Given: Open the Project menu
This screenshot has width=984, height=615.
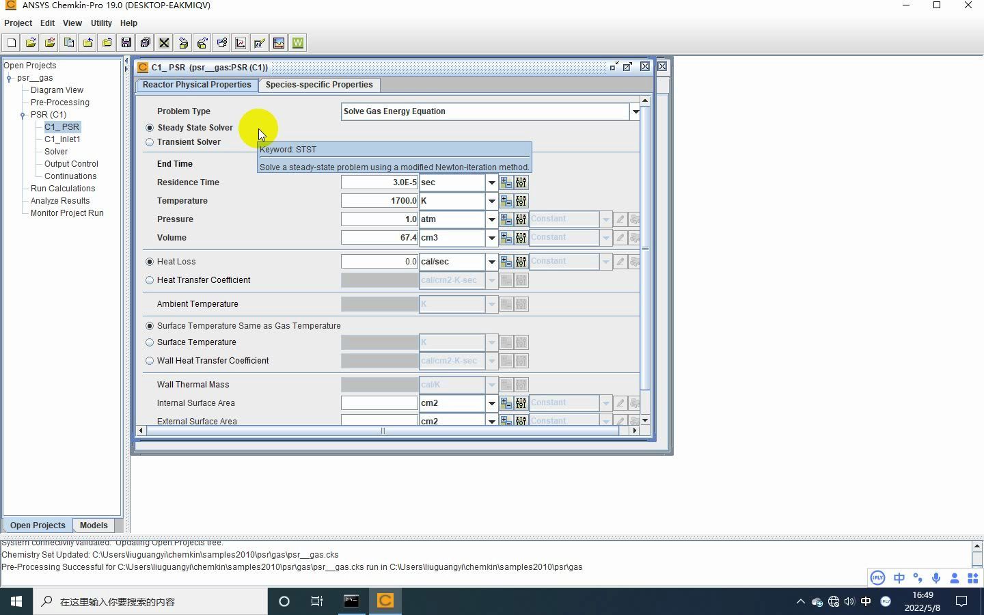Looking at the screenshot, I should (x=18, y=23).
